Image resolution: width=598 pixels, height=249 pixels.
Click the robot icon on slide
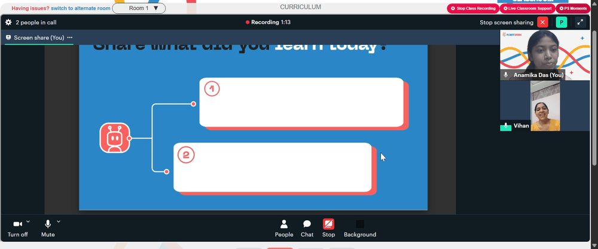[115, 138]
